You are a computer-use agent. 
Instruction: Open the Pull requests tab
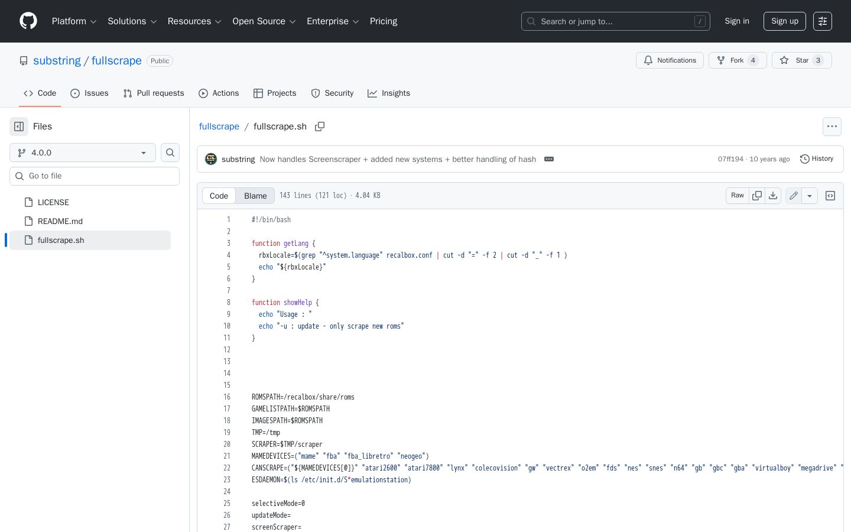(154, 93)
